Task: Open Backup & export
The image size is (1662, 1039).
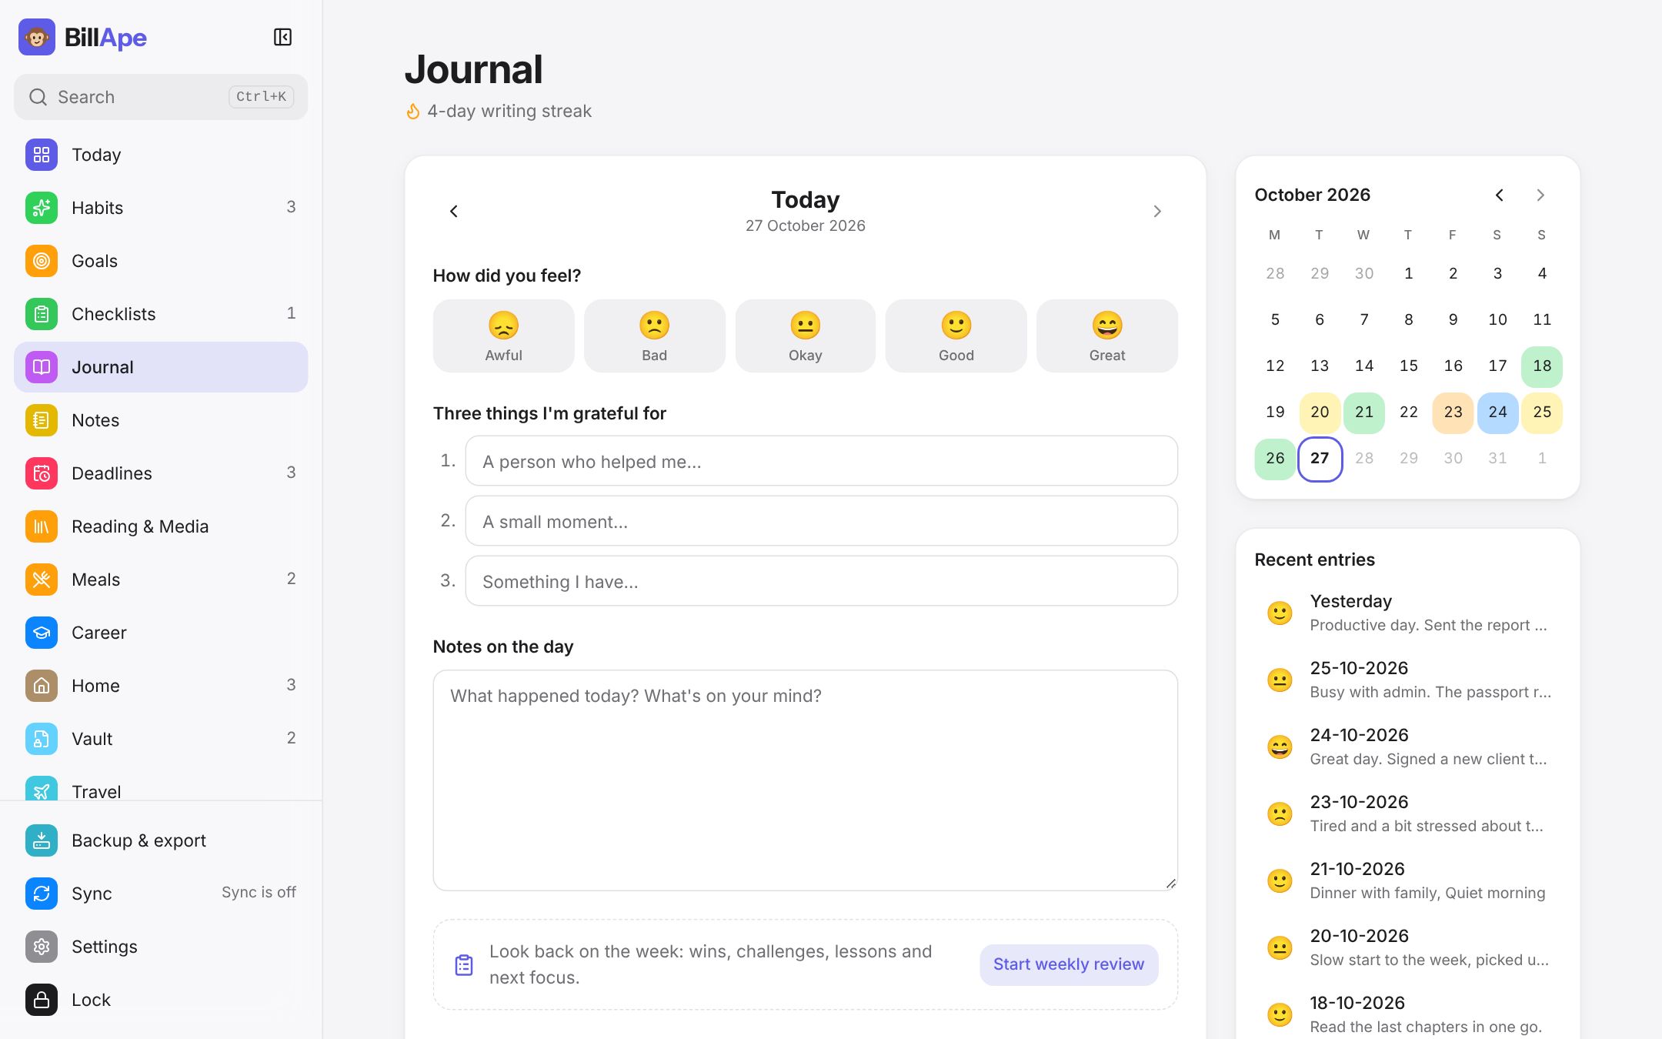Action: click(x=161, y=840)
